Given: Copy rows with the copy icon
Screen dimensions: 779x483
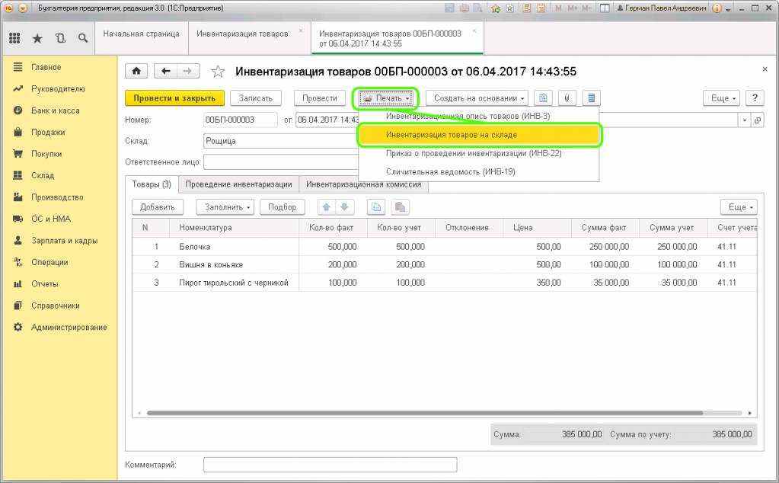Looking at the screenshot, I should [x=376, y=207].
